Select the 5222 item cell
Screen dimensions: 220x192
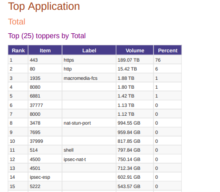coord(45,186)
